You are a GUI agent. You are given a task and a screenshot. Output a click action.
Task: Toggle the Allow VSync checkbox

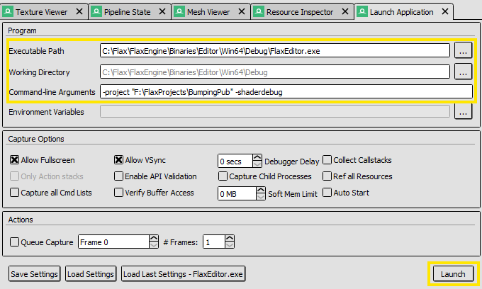pos(118,159)
